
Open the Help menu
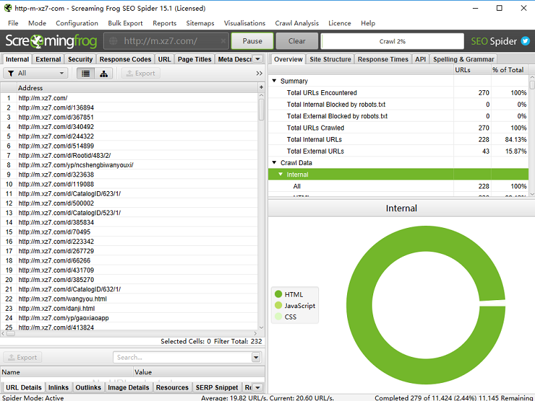(x=368, y=23)
